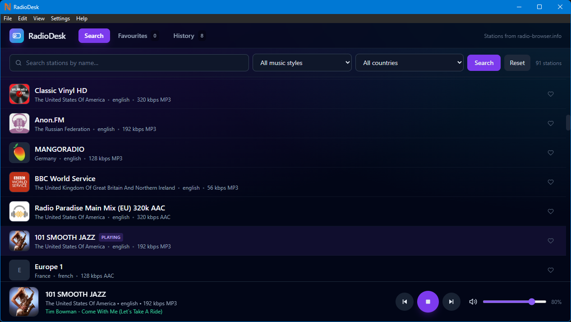Switch to the Search tab
The width and height of the screenshot is (571, 322).
coord(94,36)
